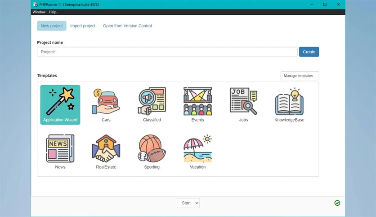Close the PHPRunner window
The width and height of the screenshot is (376, 217).
(338, 4)
